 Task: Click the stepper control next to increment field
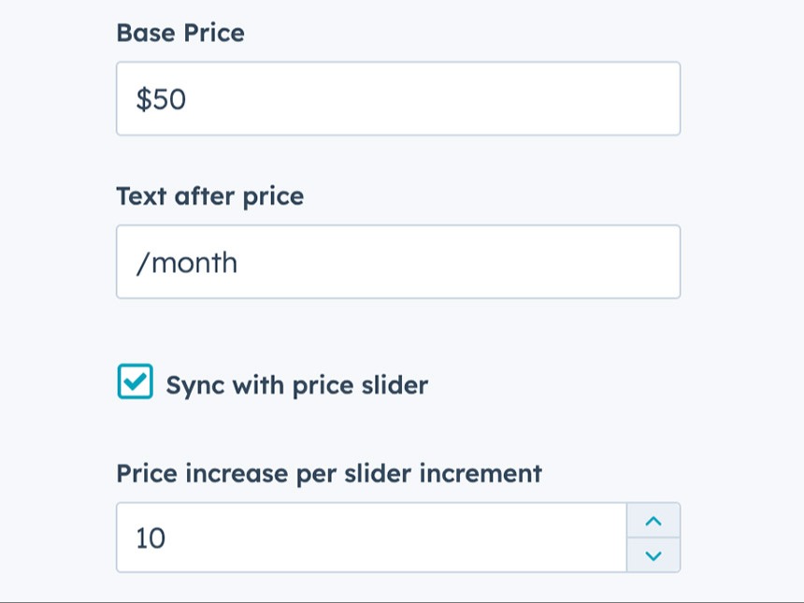pos(653,538)
